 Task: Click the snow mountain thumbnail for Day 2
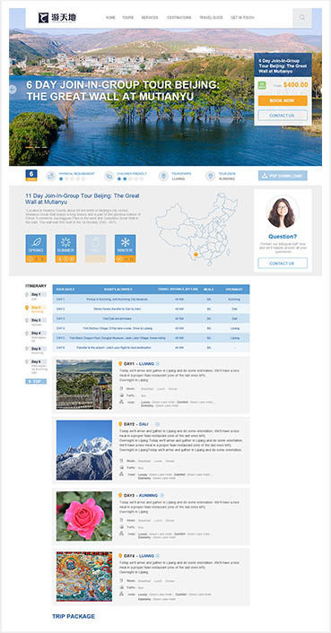[x=84, y=450]
